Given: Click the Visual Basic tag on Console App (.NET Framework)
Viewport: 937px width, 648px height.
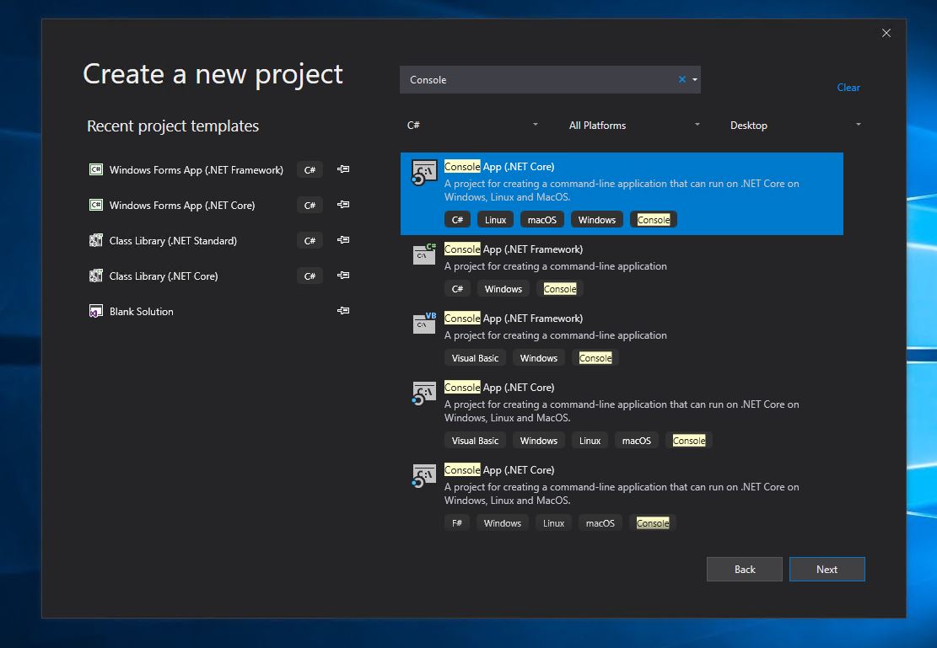Looking at the screenshot, I should pos(475,358).
